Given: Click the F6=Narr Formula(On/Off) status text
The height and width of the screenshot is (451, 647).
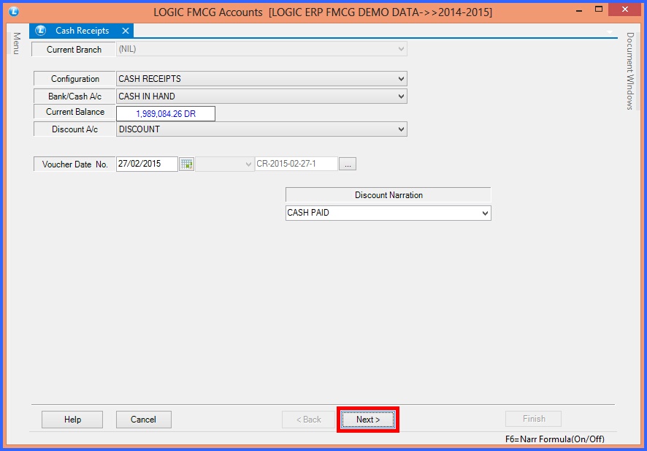Looking at the screenshot, I should (554, 439).
